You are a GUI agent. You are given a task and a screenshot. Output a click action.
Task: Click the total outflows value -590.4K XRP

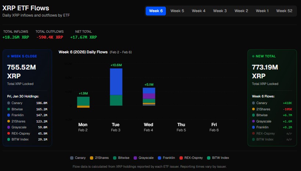(x=50, y=37)
